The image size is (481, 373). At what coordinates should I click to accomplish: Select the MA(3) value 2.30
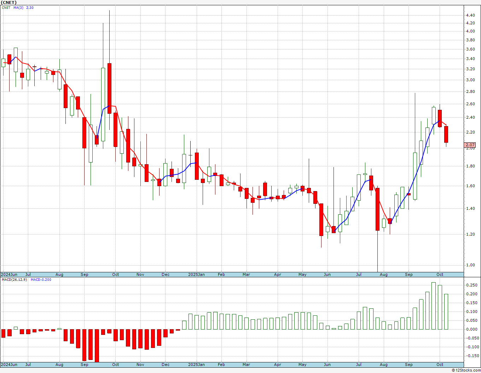(30, 7)
